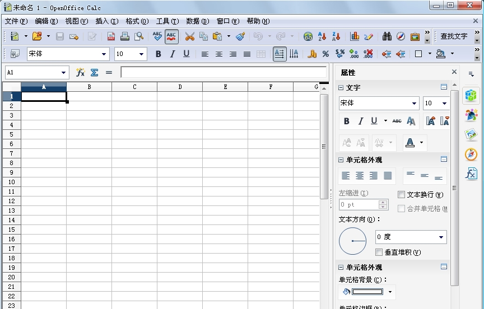Click the Sum sigma icon
Viewport: 484px width, 309px height.
coord(95,72)
